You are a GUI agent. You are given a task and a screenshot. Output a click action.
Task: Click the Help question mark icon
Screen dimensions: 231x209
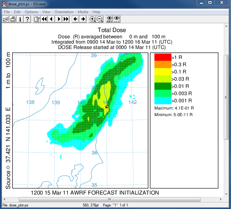point(27,19)
